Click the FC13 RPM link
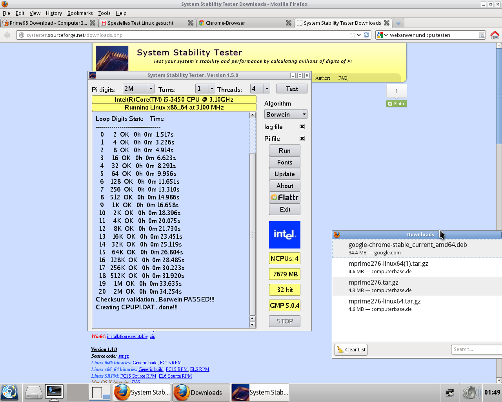The image size is (502, 402). (x=171, y=363)
